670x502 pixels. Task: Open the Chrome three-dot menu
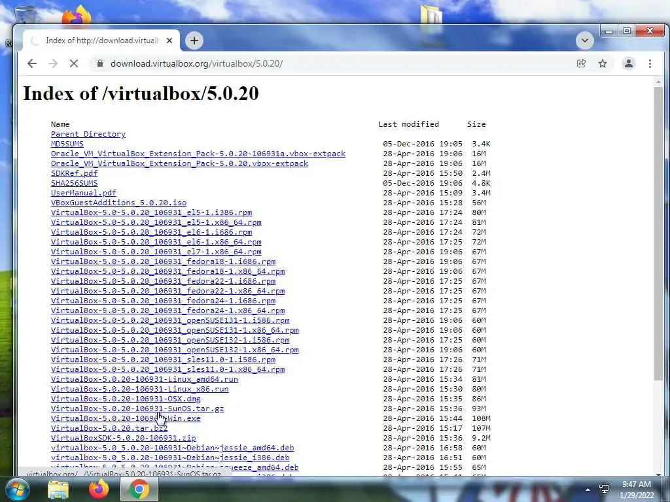point(650,63)
